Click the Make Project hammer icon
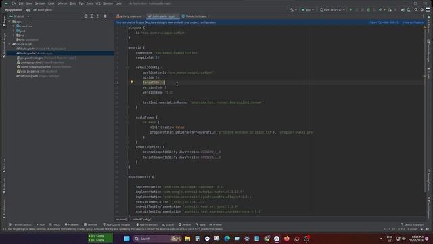The width and height of the screenshot is (433, 244). (292, 9)
